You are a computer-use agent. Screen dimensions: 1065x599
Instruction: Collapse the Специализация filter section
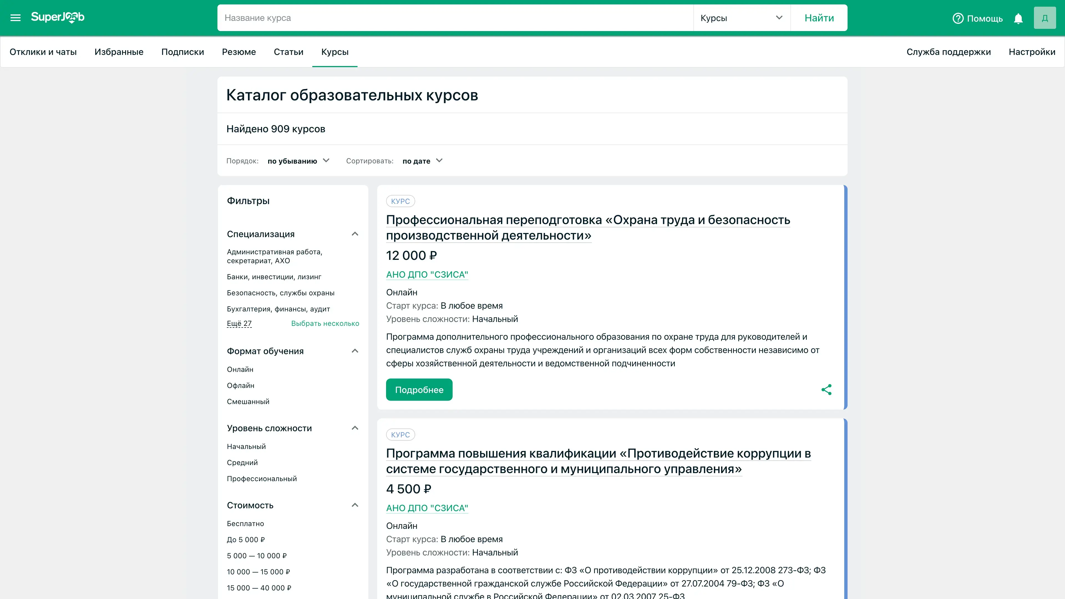pyautogui.click(x=355, y=234)
